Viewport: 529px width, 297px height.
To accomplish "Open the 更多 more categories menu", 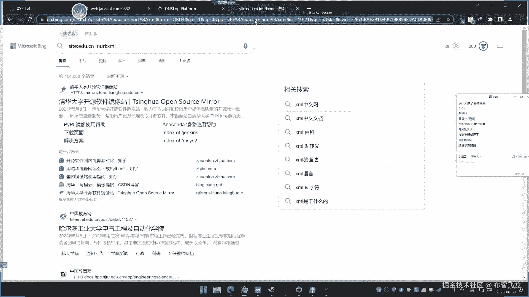I will point(185,61).
